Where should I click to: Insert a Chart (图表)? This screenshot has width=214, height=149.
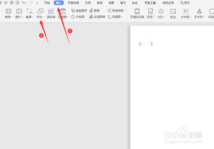pos(94,11)
